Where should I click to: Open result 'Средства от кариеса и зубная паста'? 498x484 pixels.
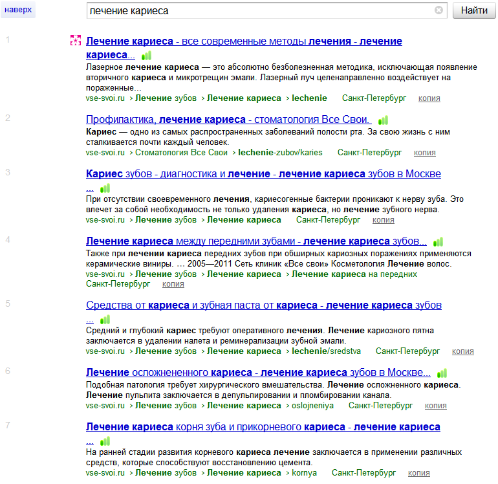tap(264, 305)
